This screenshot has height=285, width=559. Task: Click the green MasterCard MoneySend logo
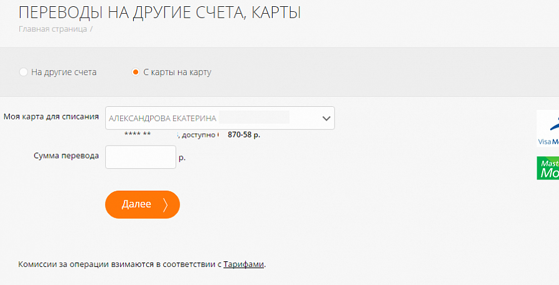click(x=548, y=168)
